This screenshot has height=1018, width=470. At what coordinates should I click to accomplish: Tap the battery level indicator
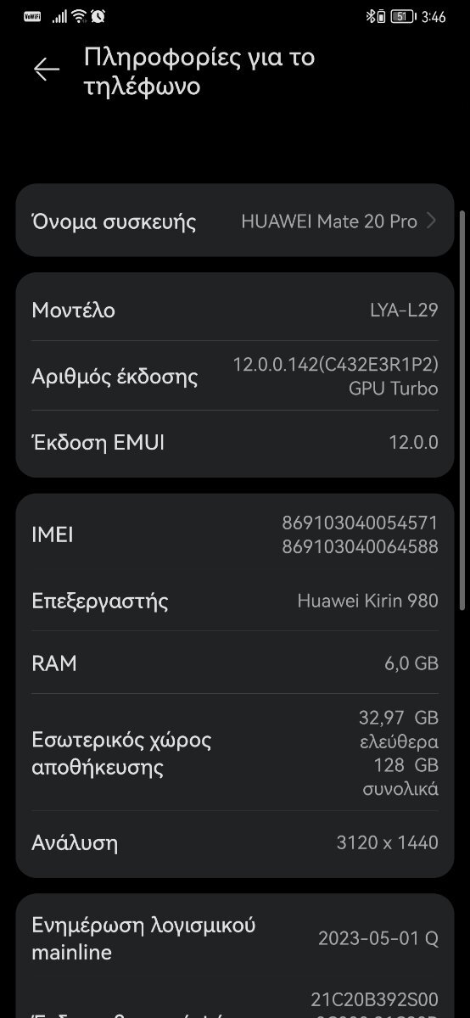pyautogui.click(x=404, y=16)
